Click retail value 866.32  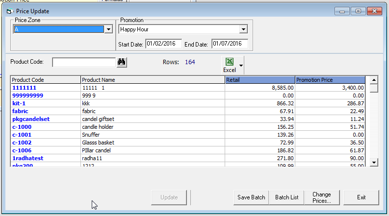285,103
